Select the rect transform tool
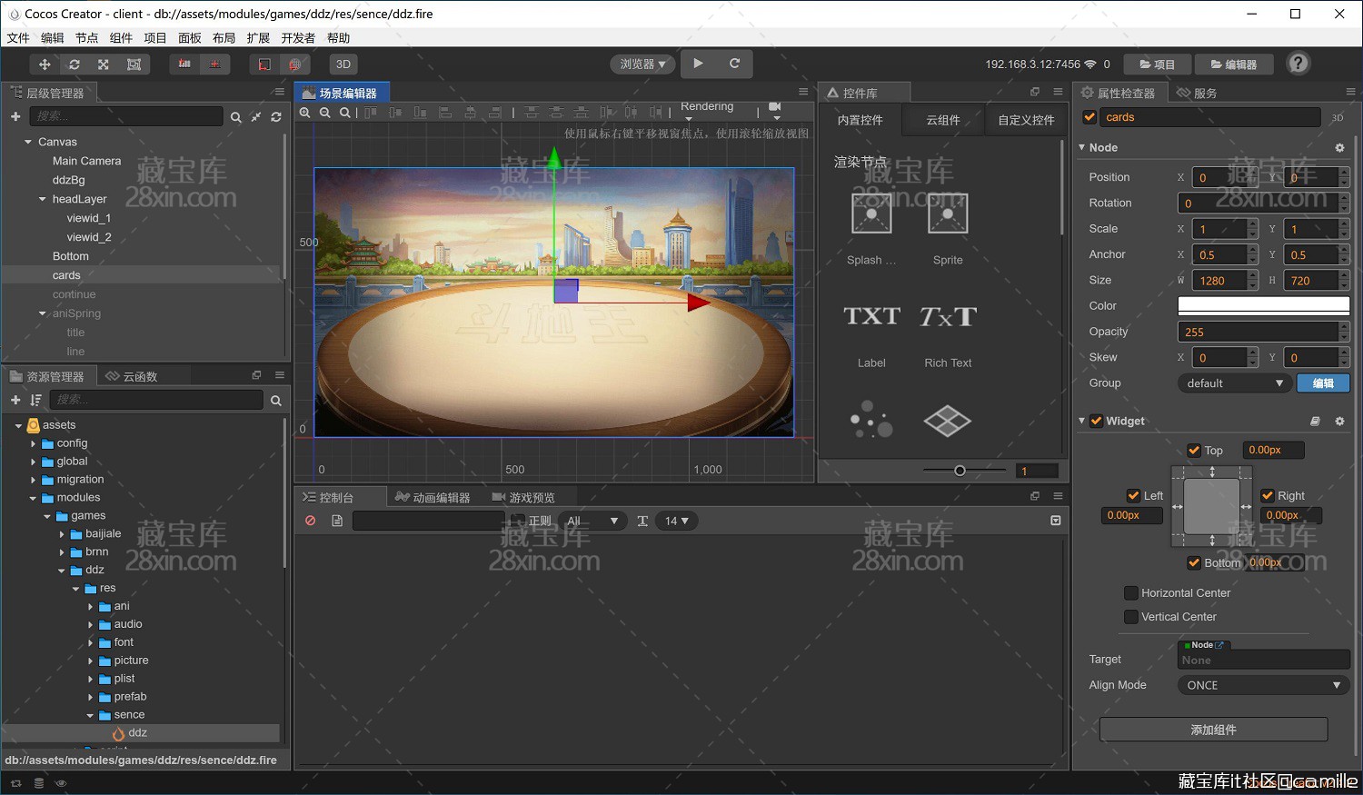Viewport: 1363px width, 795px height. [134, 65]
